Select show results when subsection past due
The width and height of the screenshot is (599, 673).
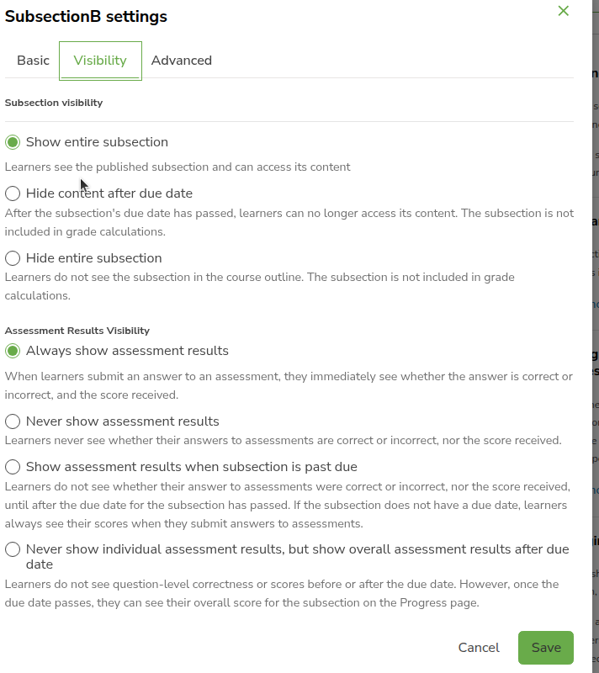[13, 467]
